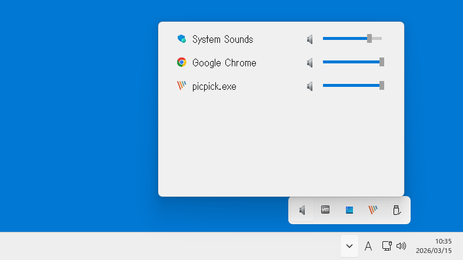Mute picpick.exe audio with its speaker button
The height and width of the screenshot is (260, 463).
[x=310, y=86]
